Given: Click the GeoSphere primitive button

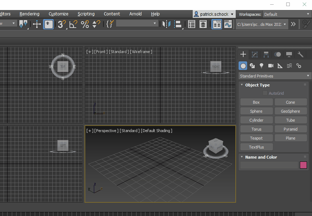Looking at the screenshot, I should (291, 111).
